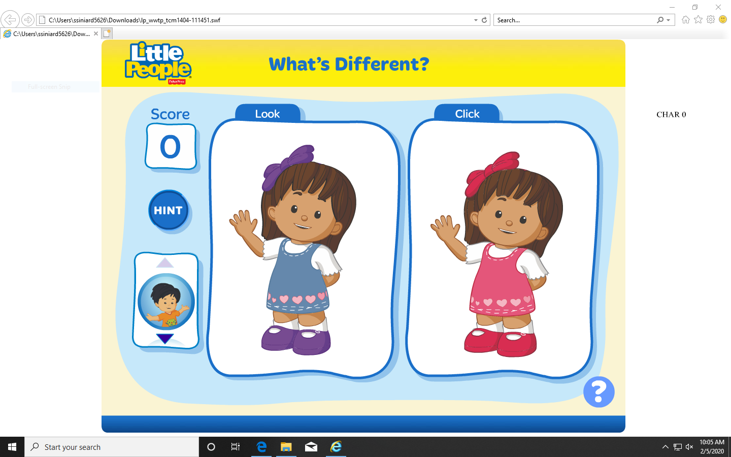Click the HINT button

[168, 210]
